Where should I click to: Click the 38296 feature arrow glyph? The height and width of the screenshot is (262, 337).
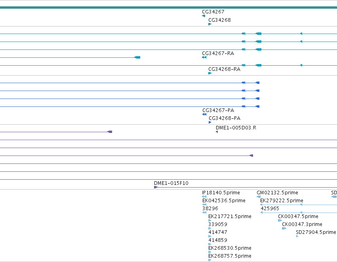pos(204,213)
